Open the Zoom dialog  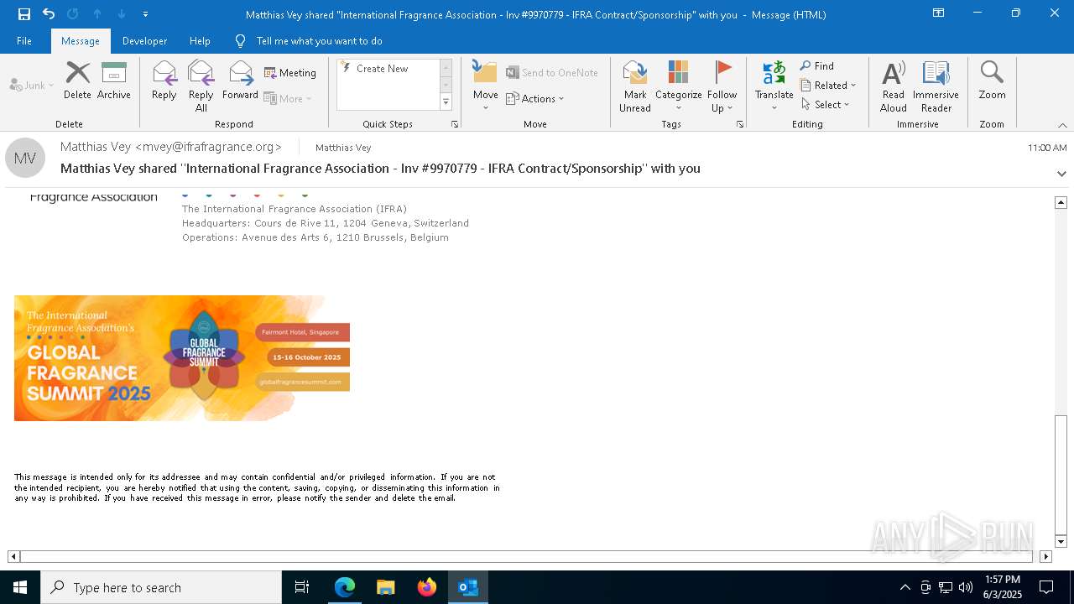click(x=992, y=81)
